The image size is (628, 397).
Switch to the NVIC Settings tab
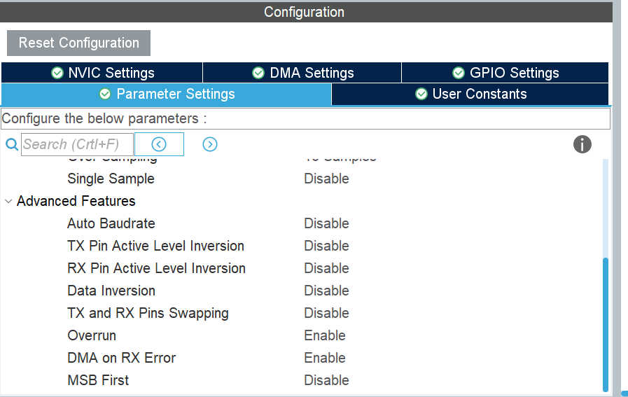pos(102,73)
